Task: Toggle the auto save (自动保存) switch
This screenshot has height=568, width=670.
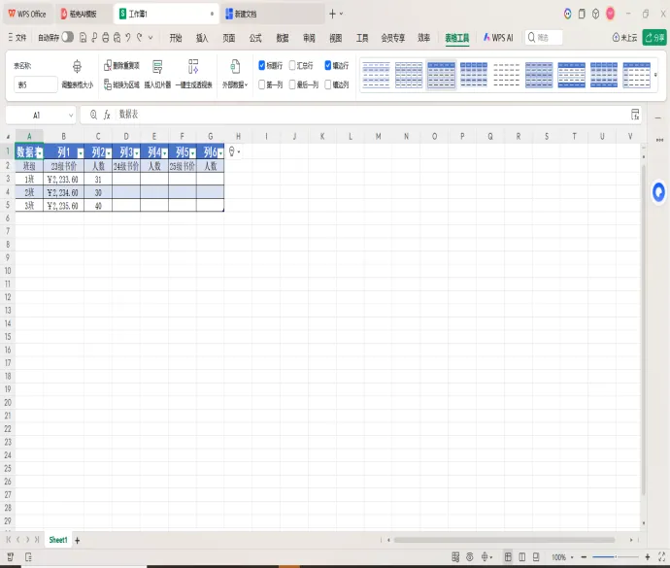Action: tap(68, 37)
